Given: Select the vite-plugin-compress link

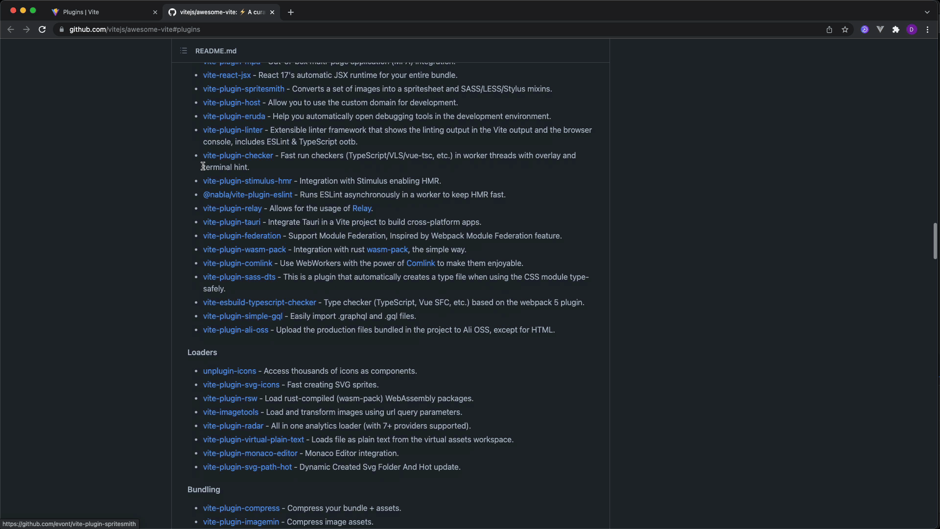Looking at the screenshot, I should point(241,508).
